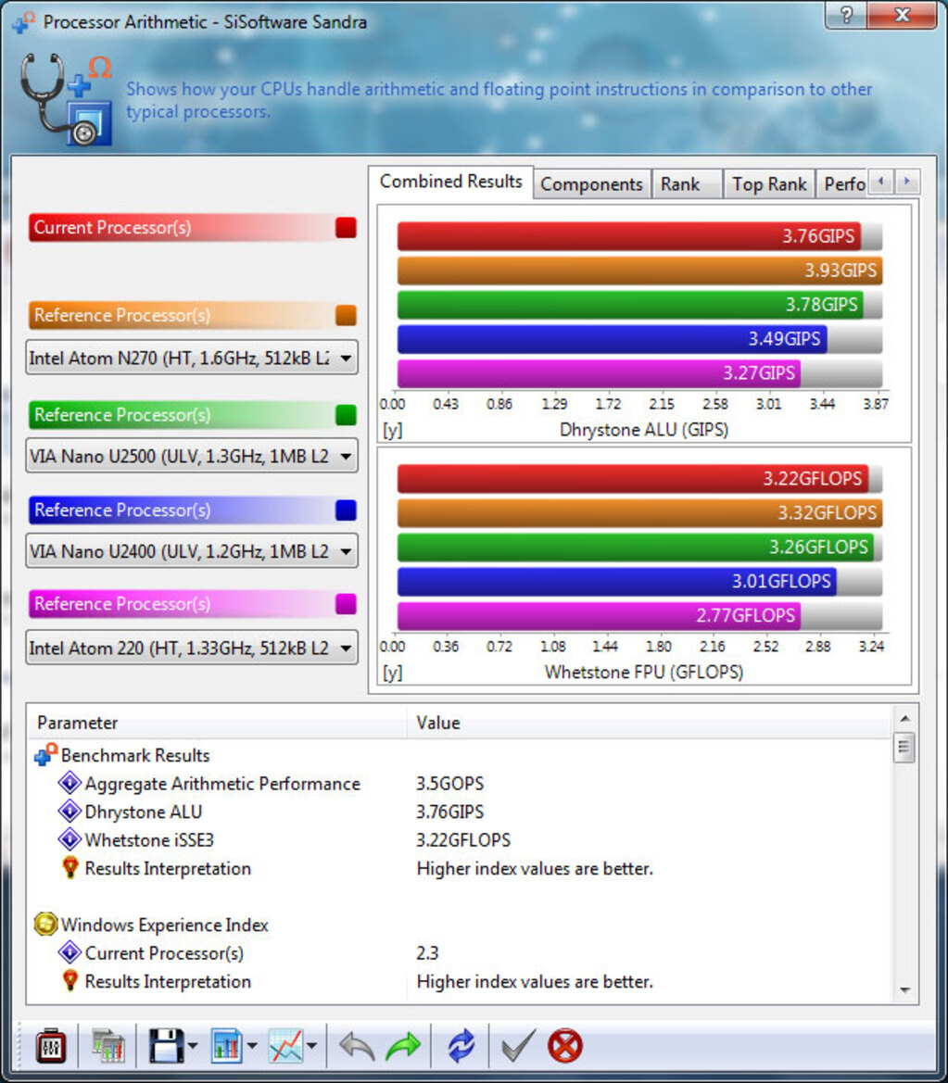Click the help question mark button
This screenshot has width=948, height=1083.
pos(846,15)
